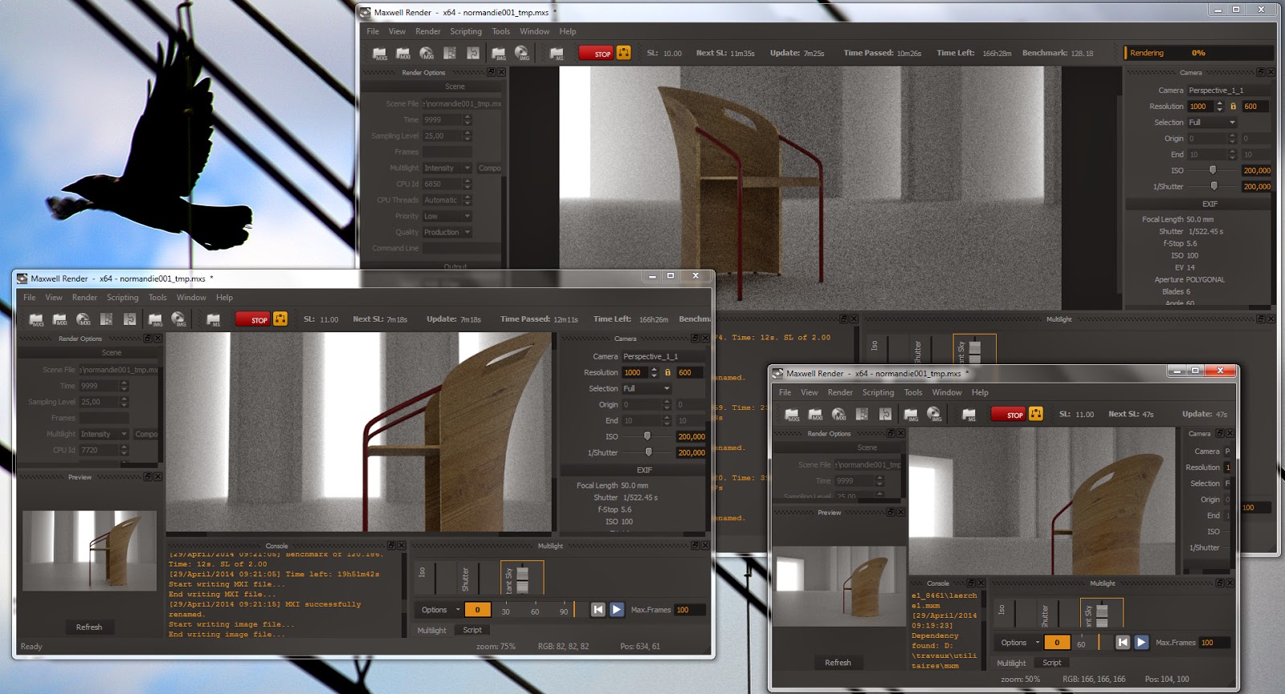The width and height of the screenshot is (1285, 694).
Task: Select preview thumbnail in left window
Action: pyautogui.click(x=89, y=550)
